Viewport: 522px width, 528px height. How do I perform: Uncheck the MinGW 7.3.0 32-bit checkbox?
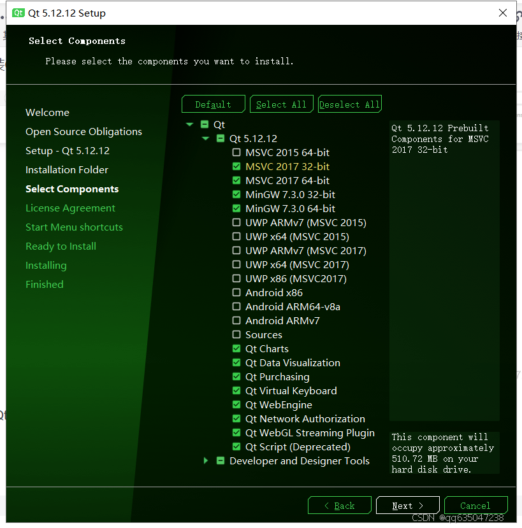click(236, 194)
